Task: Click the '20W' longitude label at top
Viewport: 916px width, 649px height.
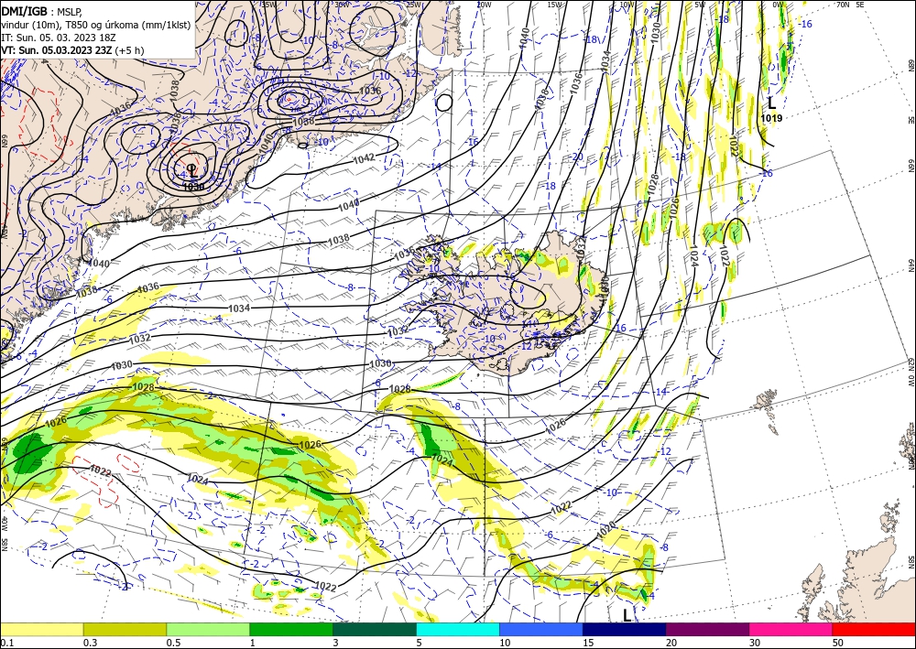Action: click(483, 5)
